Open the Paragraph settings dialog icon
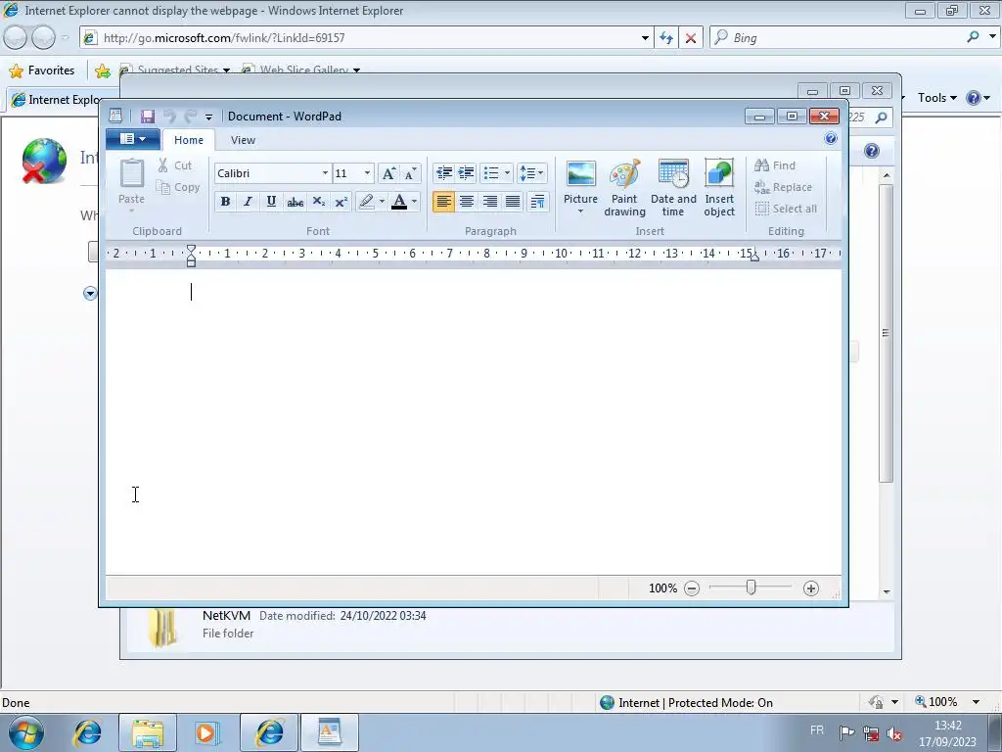The image size is (1002, 752). pyautogui.click(x=537, y=202)
